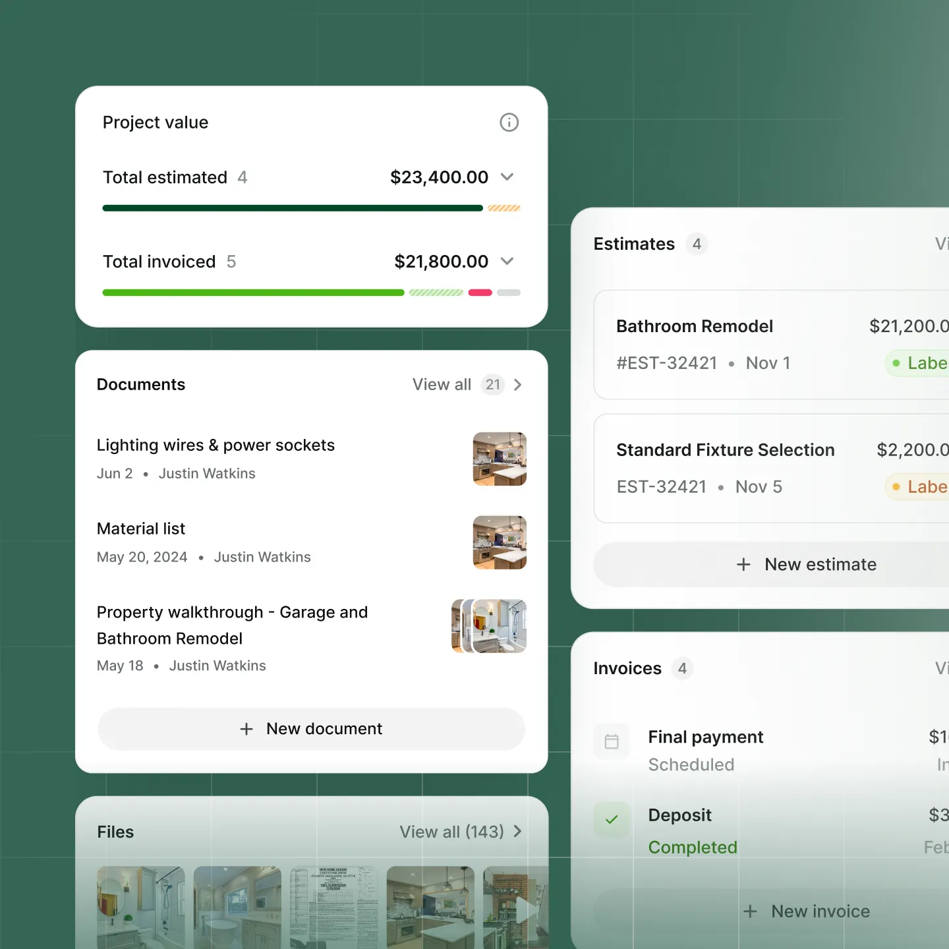Click the chevron beside Files view all

coord(518,832)
